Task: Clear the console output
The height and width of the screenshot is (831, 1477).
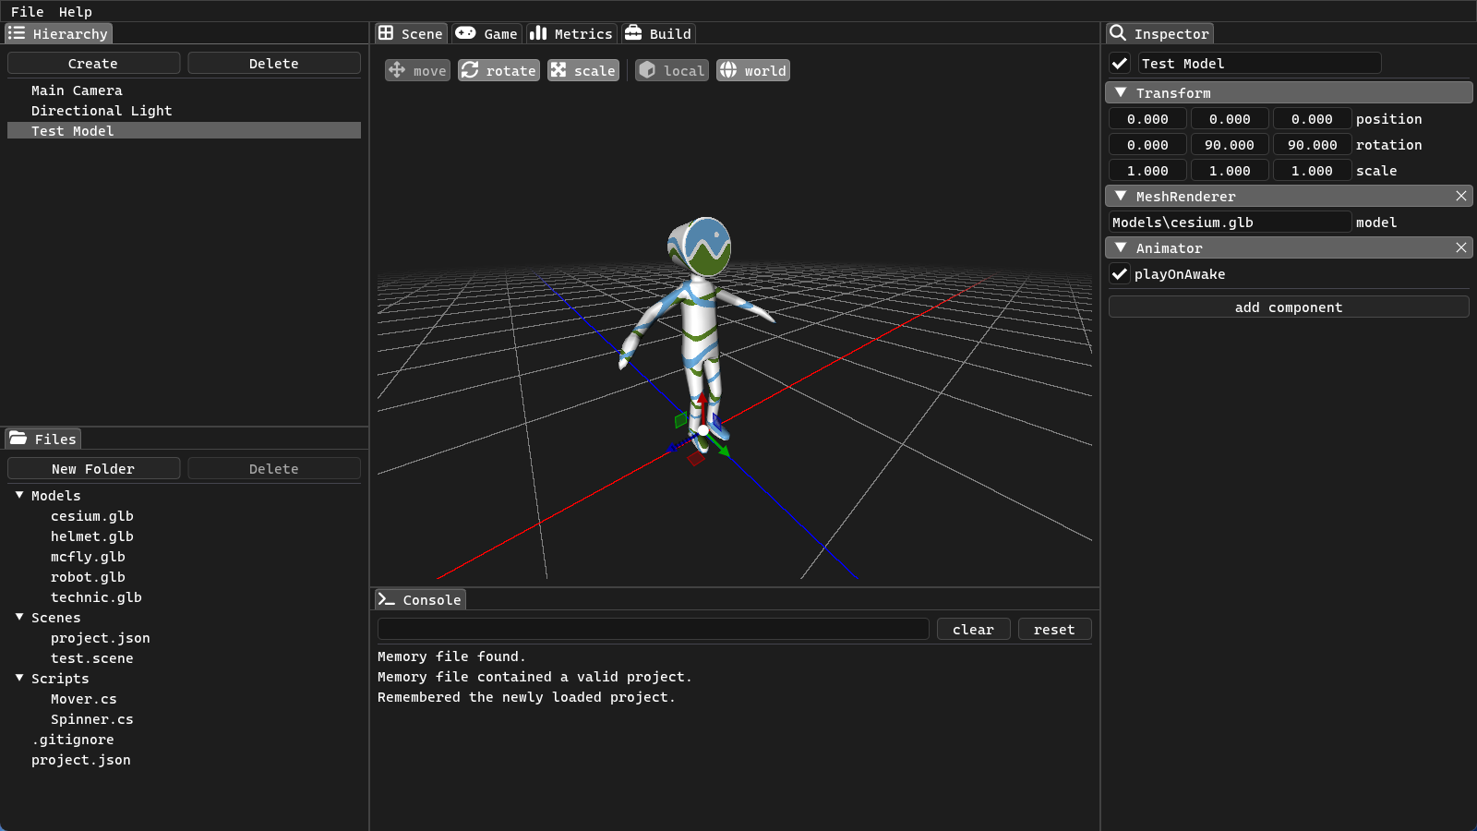Action: [973, 629]
